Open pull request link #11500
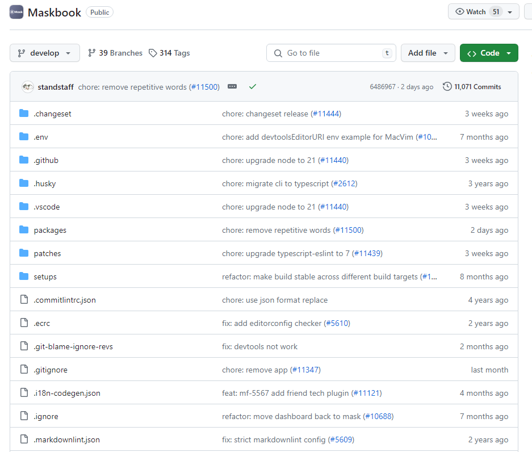The height and width of the screenshot is (452, 532). click(x=204, y=87)
